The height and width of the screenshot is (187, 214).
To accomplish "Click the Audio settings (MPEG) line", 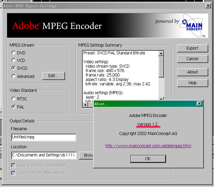I will pos(103,93).
